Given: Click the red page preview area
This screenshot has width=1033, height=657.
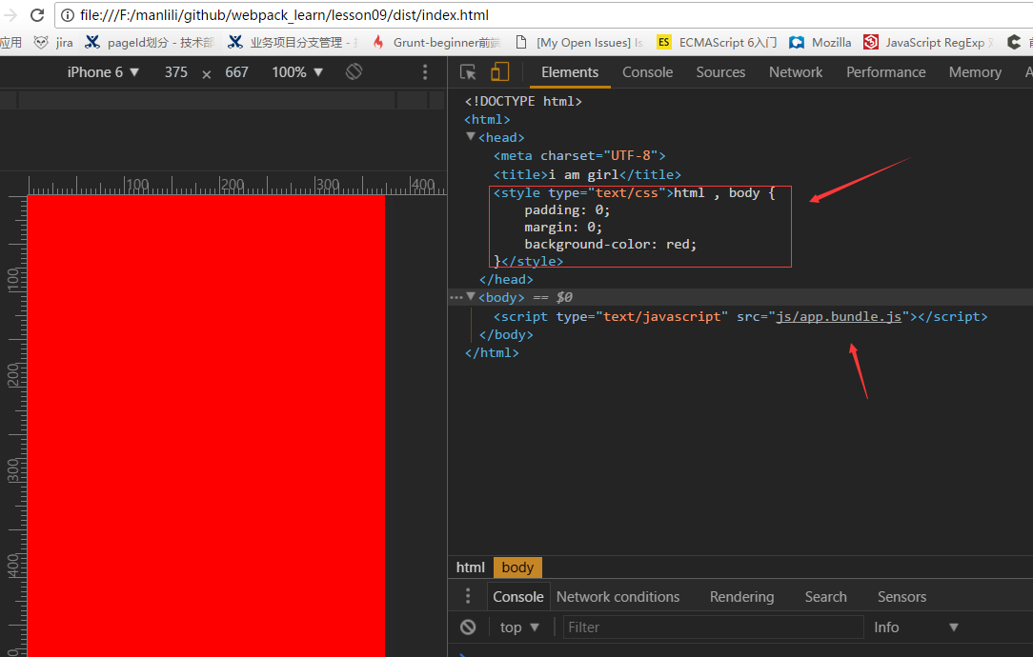Looking at the screenshot, I should point(206,426).
